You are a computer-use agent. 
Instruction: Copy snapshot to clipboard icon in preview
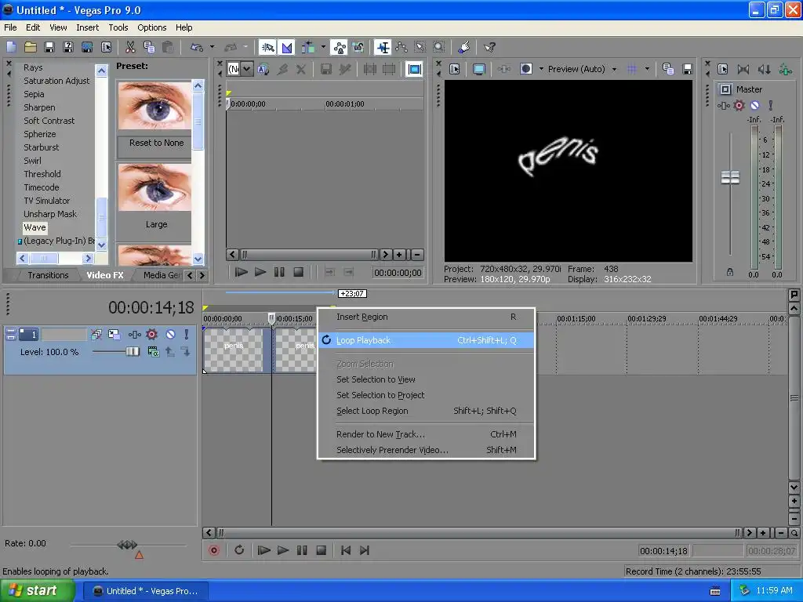(x=668, y=69)
